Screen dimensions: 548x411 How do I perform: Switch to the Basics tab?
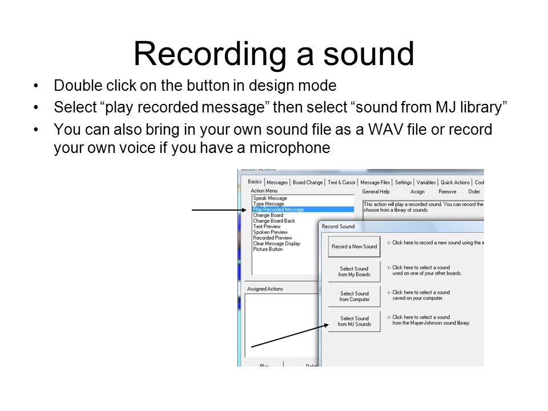coord(255,182)
